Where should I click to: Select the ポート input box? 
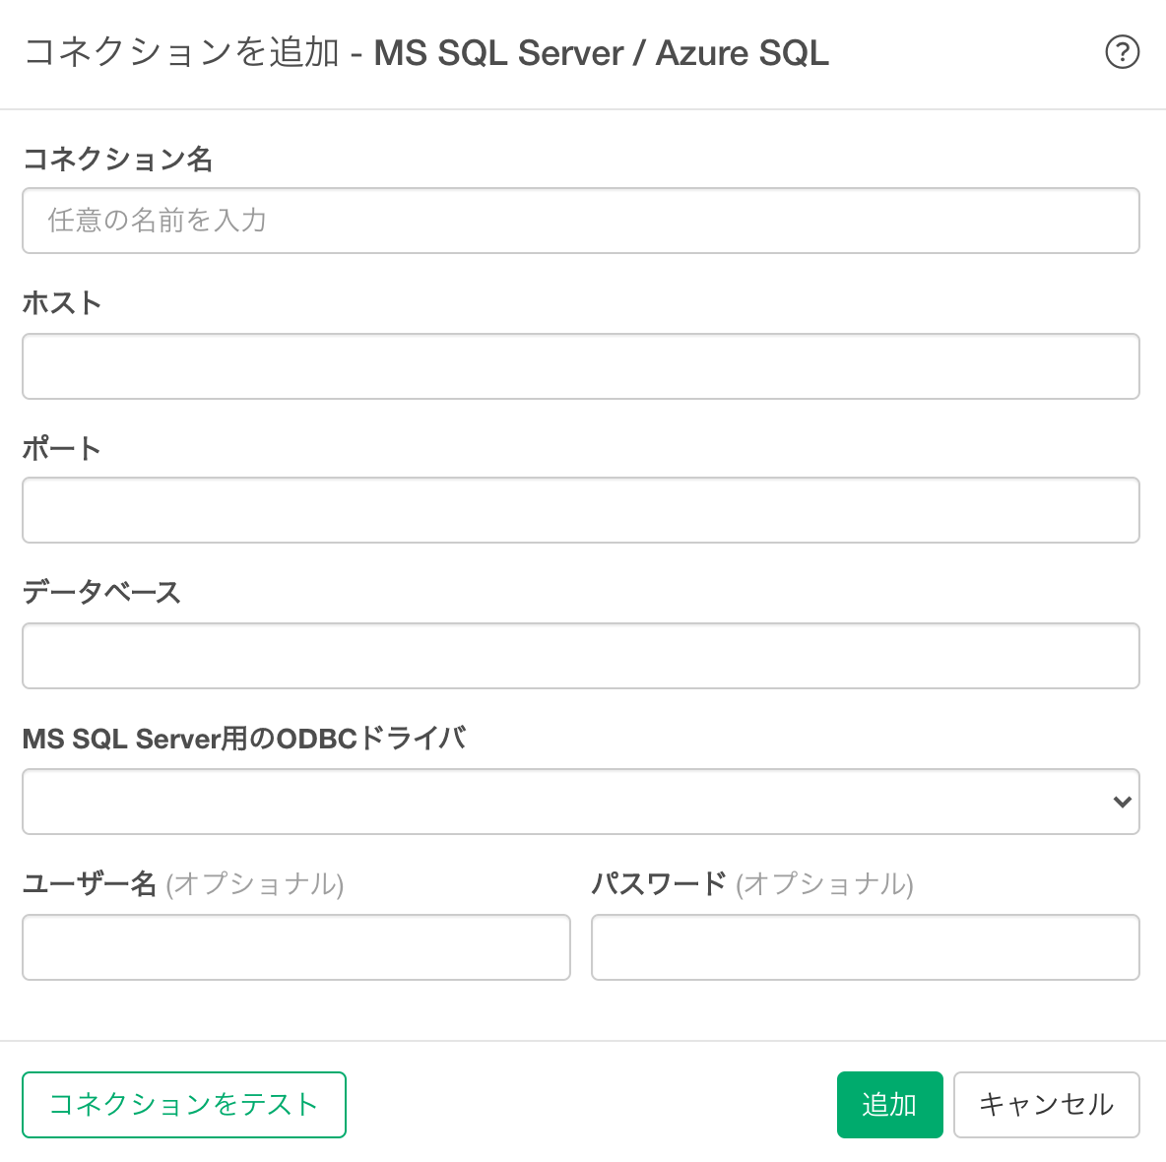coord(581,510)
